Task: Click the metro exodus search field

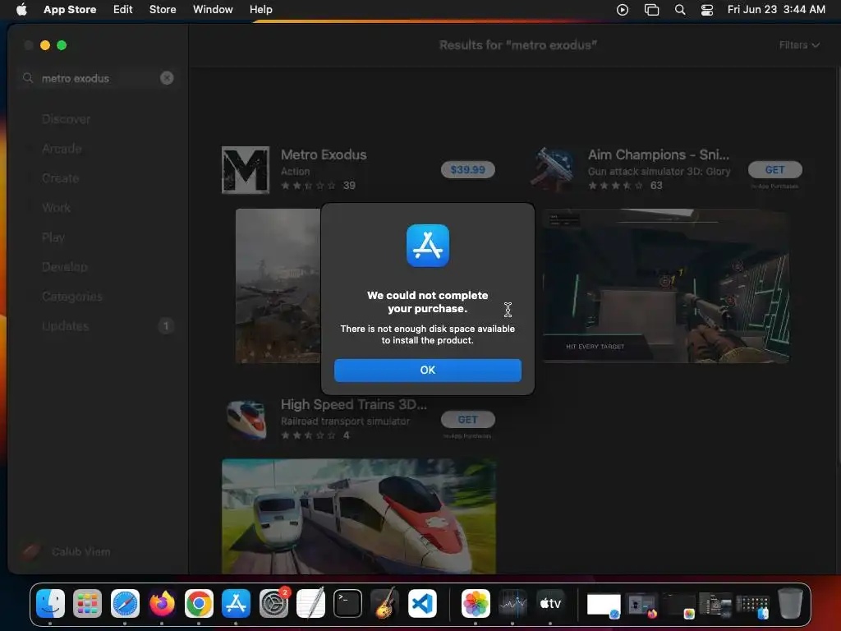Action: [97, 78]
